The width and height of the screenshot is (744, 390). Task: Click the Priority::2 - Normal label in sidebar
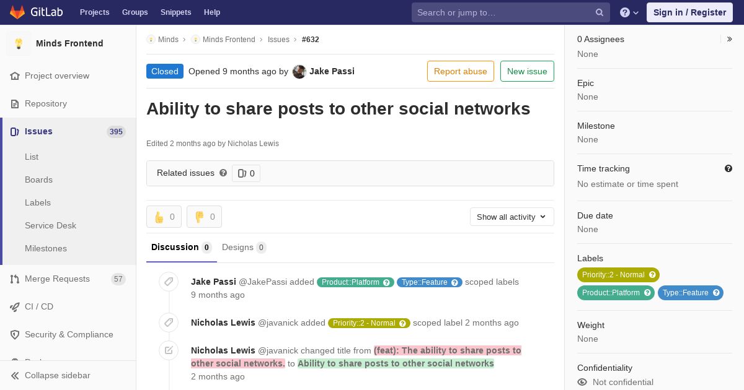tap(618, 275)
